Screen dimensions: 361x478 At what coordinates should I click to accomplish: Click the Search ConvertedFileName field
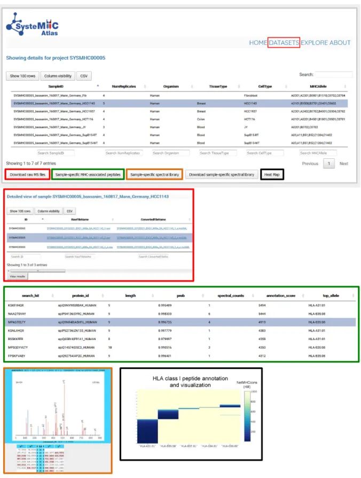coord(153,257)
